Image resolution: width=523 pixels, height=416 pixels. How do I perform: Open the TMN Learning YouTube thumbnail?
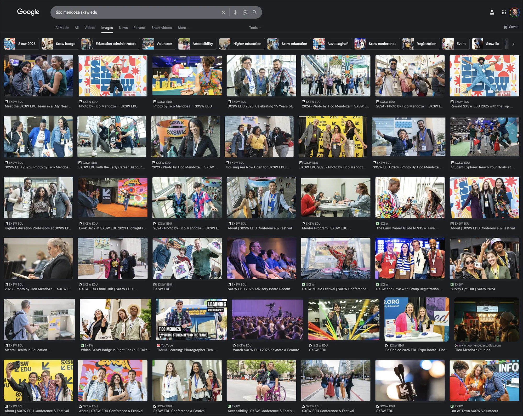(191, 320)
